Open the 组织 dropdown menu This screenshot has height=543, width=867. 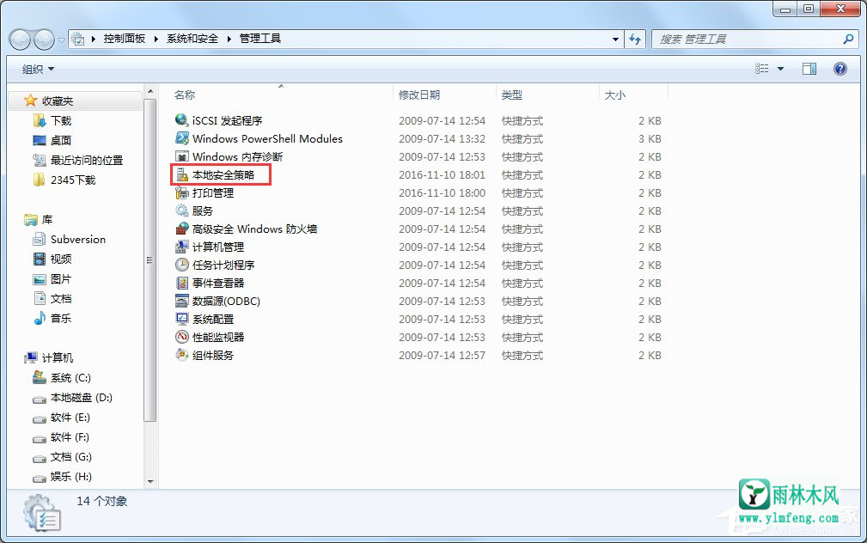38,69
